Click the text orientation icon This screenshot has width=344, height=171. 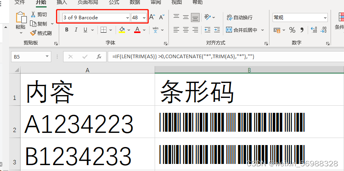tap(208, 17)
